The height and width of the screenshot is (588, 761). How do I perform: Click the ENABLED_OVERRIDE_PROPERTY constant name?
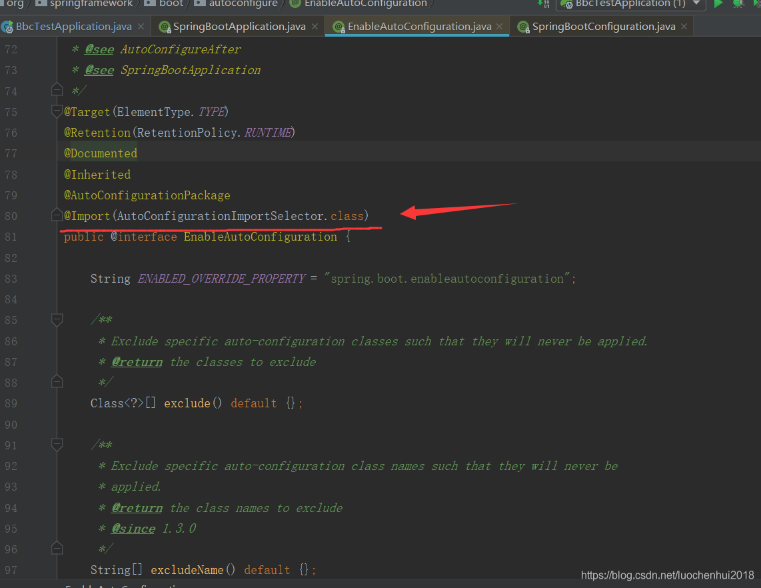tap(221, 279)
